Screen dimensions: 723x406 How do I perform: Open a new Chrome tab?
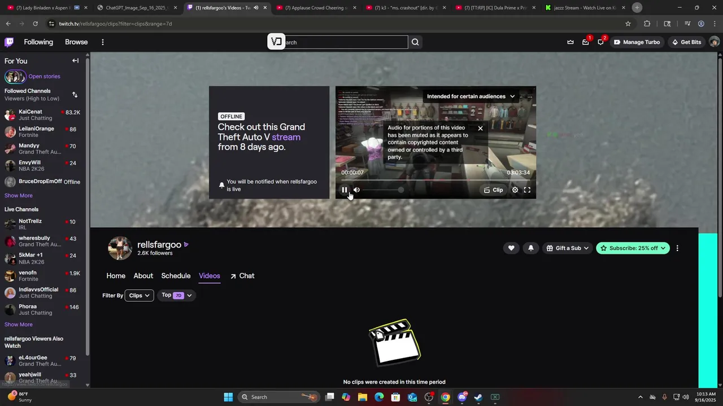(637, 7)
